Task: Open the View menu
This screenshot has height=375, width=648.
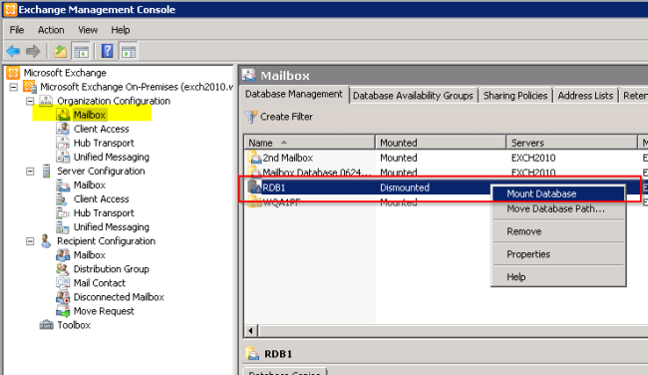Action: tap(88, 30)
